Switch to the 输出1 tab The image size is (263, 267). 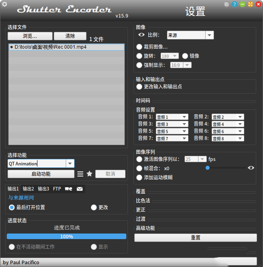tap(13, 189)
